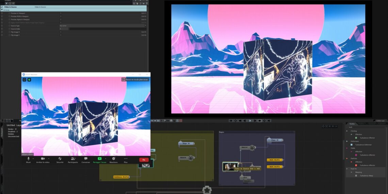Toggle the Flip Image X checkbox
This screenshot has height=194, width=388.
point(61,32)
